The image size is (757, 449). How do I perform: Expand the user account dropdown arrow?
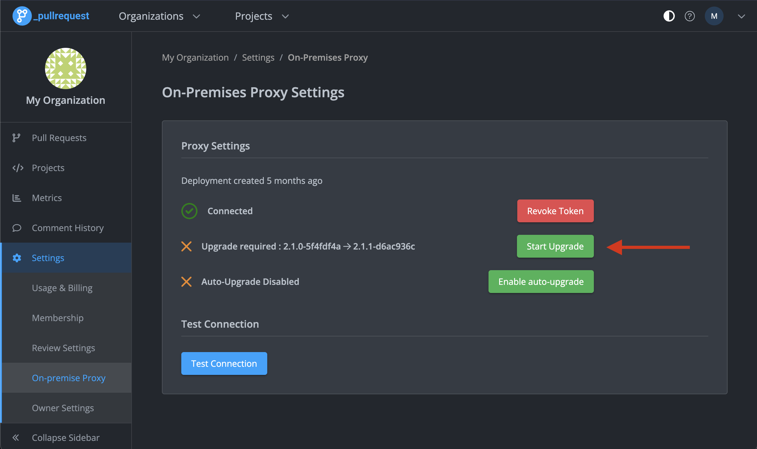741,16
